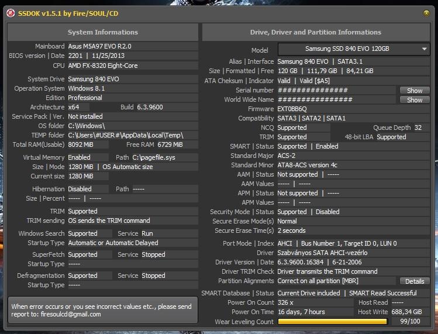Click Standard Major value ACS-2
Image resolution: width=438 pixels, height=334 pixels.
click(x=287, y=156)
